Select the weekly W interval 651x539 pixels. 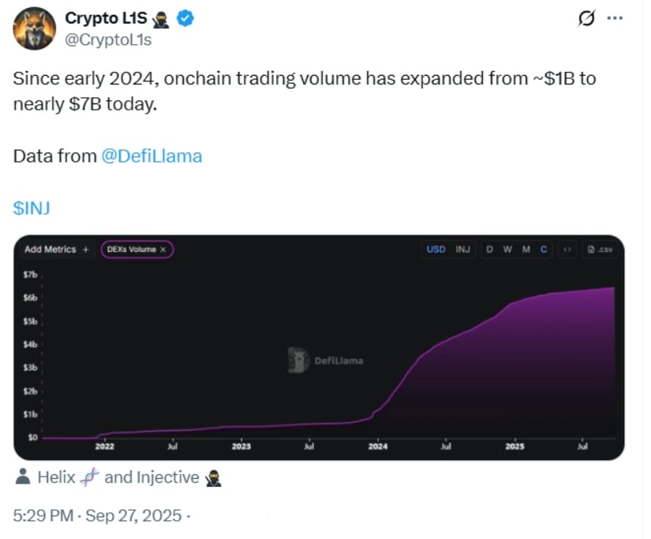(x=507, y=249)
